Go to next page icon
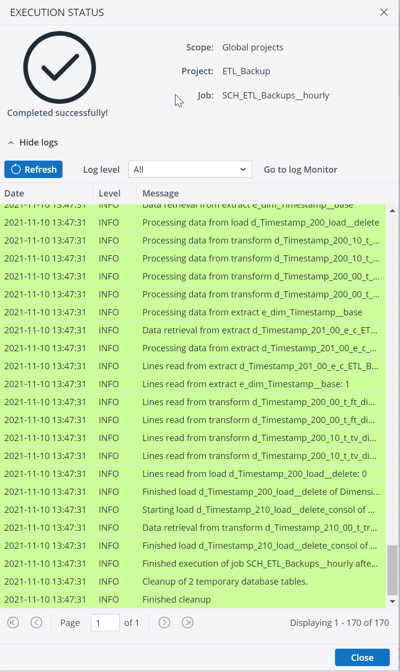Viewport: 400px width, 671px height. coord(164,622)
